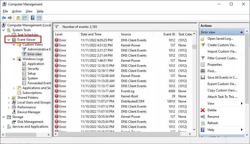The height and width of the screenshot is (144, 250).
Task: Select the System log
Action: [33, 78]
